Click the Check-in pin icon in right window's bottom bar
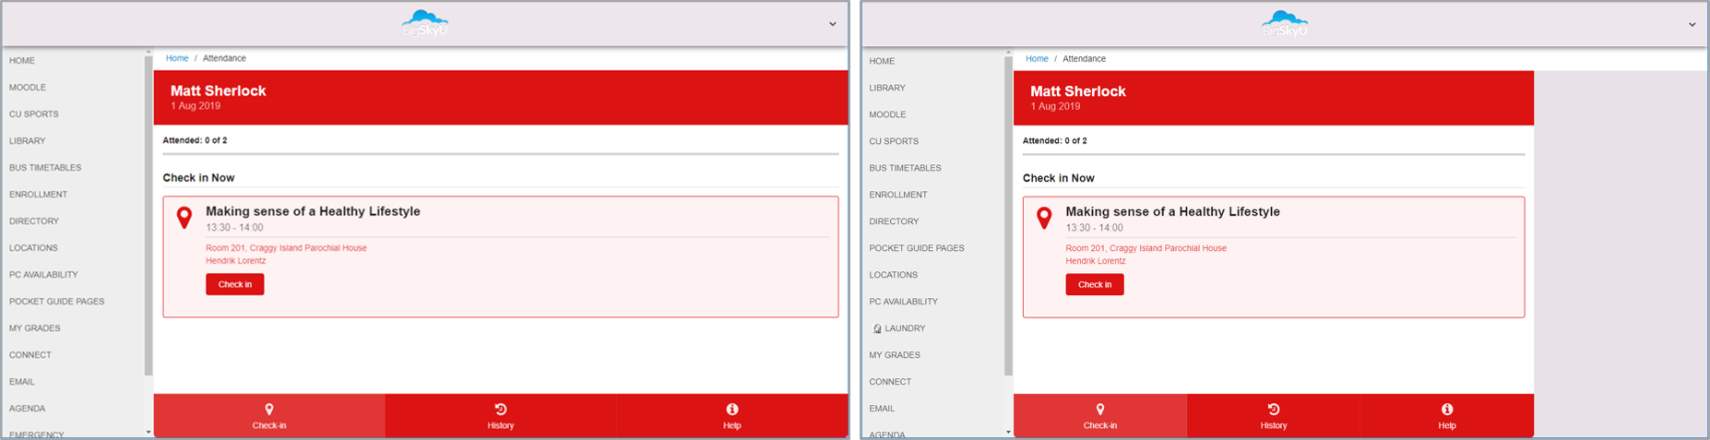Viewport: 1710px width, 440px height. coord(1100,409)
